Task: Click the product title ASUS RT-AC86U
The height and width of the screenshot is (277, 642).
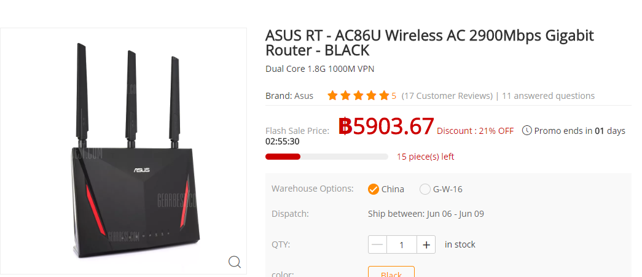Action: [x=429, y=42]
